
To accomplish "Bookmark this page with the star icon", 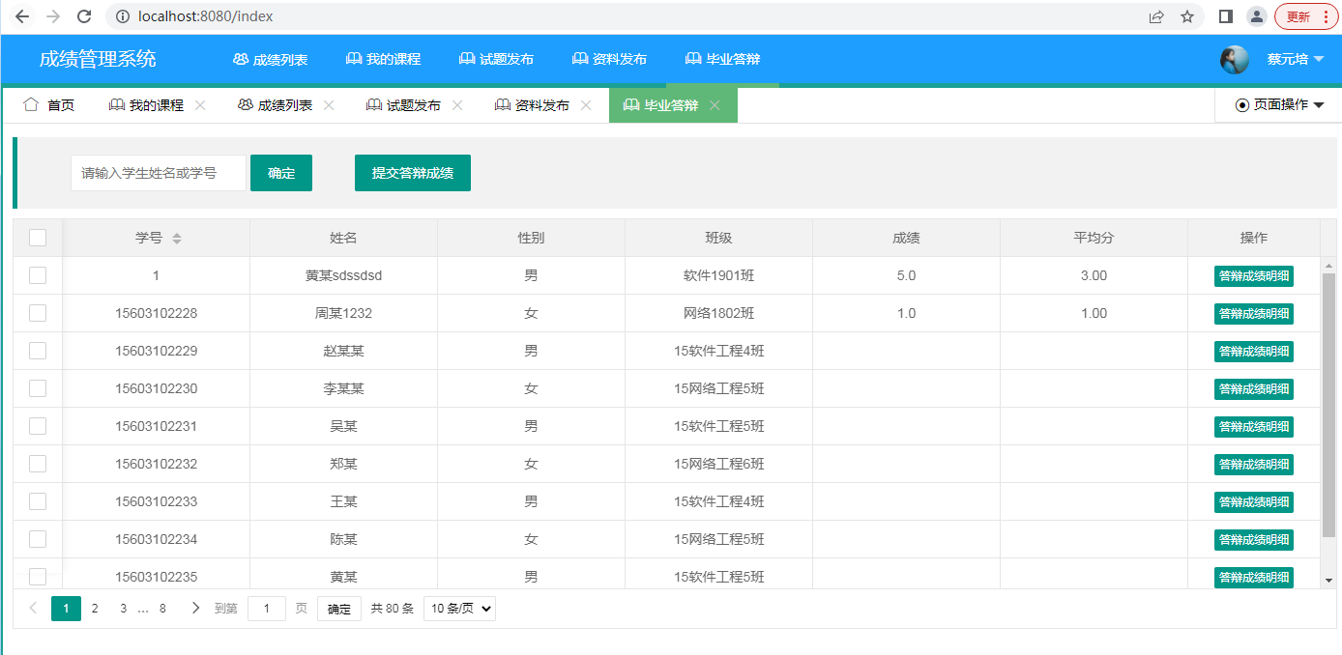I will 1186,16.
